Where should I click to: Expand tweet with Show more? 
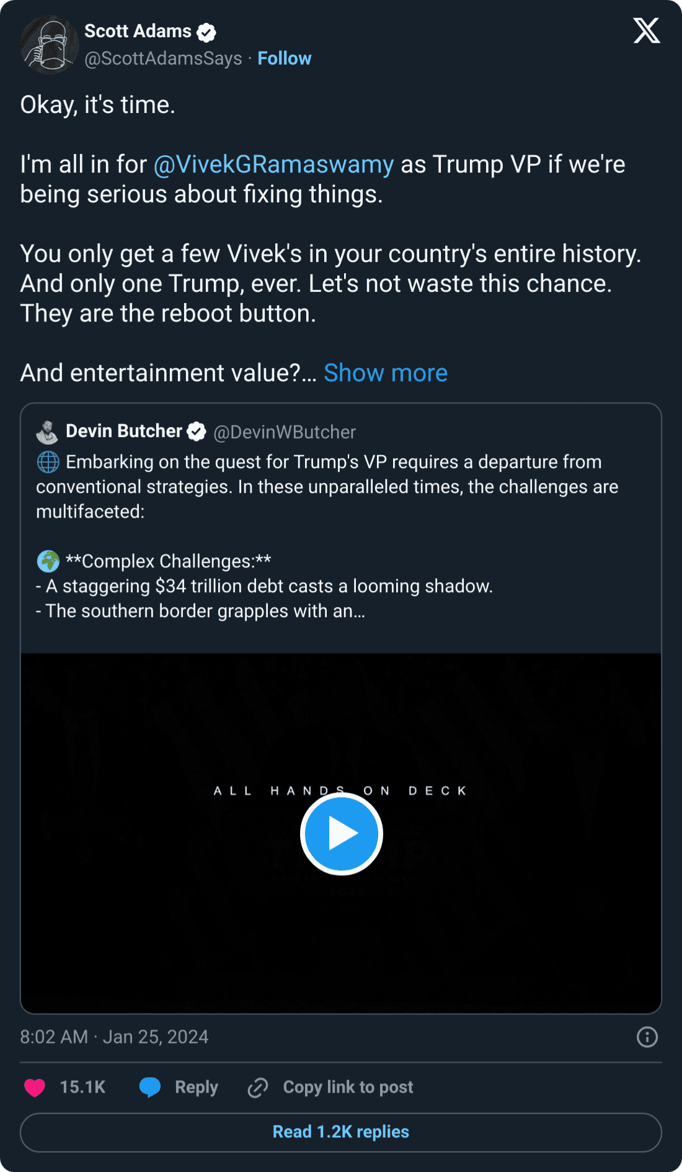click(385, 373)
